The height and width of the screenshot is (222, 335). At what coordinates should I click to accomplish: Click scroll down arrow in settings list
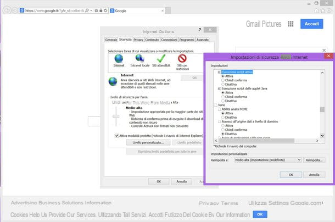click(x=322, y=136)
